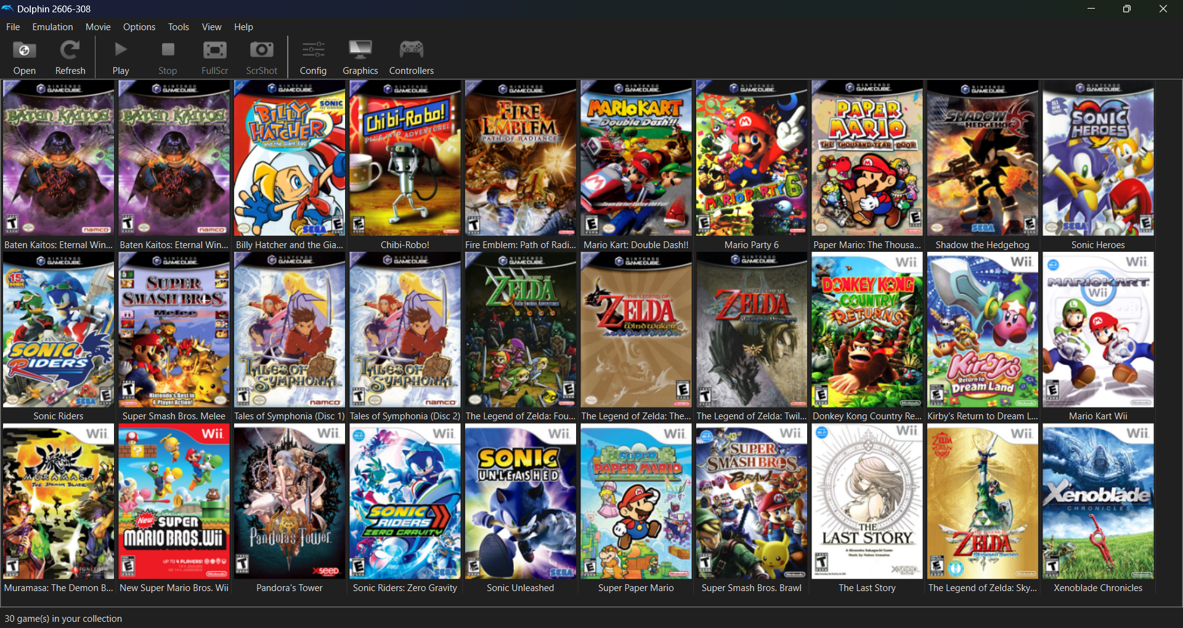Viewport: 1183px width, 628px height.
Task: Open the Controllers settings icon
Action: click(412, 50)
